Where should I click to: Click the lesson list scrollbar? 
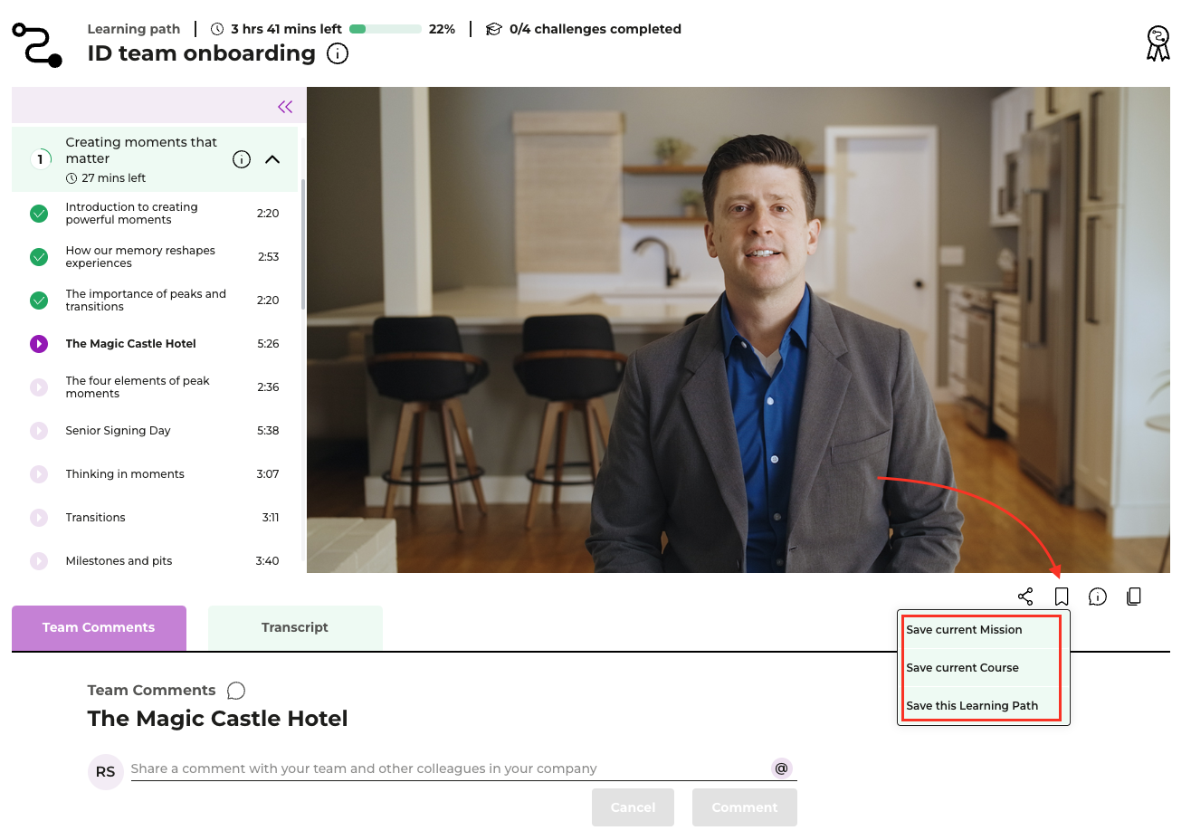303,244
